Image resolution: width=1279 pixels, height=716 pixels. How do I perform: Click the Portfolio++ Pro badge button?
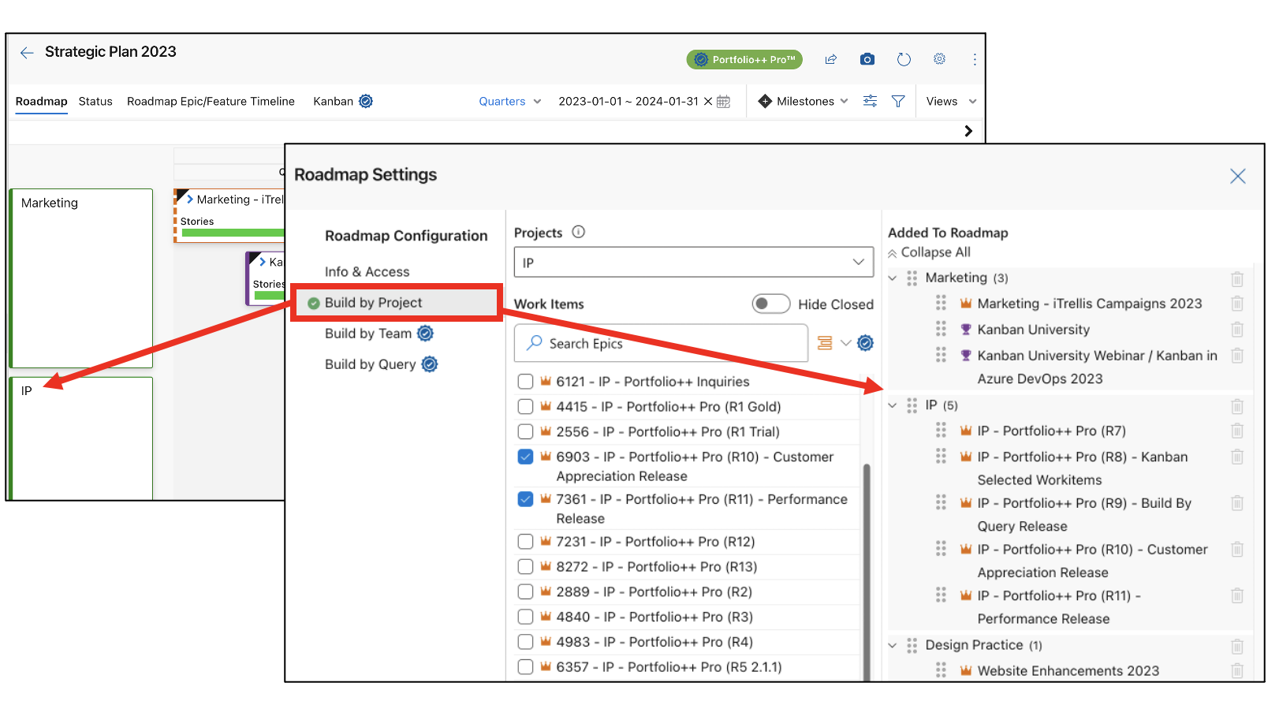click(744, 59)
